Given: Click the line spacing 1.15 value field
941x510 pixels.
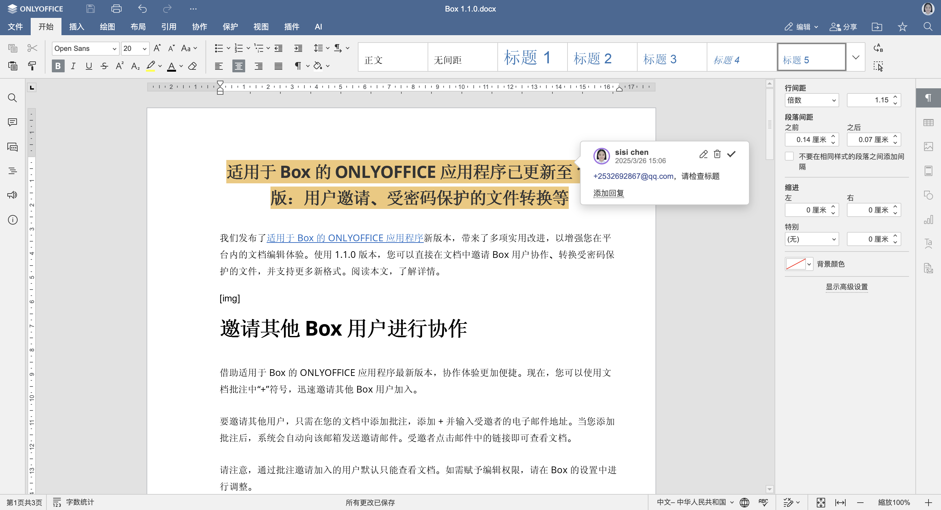Looking at the screenshot, I should (869, 100).
